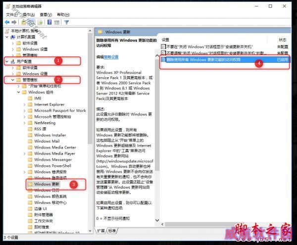The image size is (297, 245).
Task: Expand the Windows Media Player chevron
Action: [24, 153]
